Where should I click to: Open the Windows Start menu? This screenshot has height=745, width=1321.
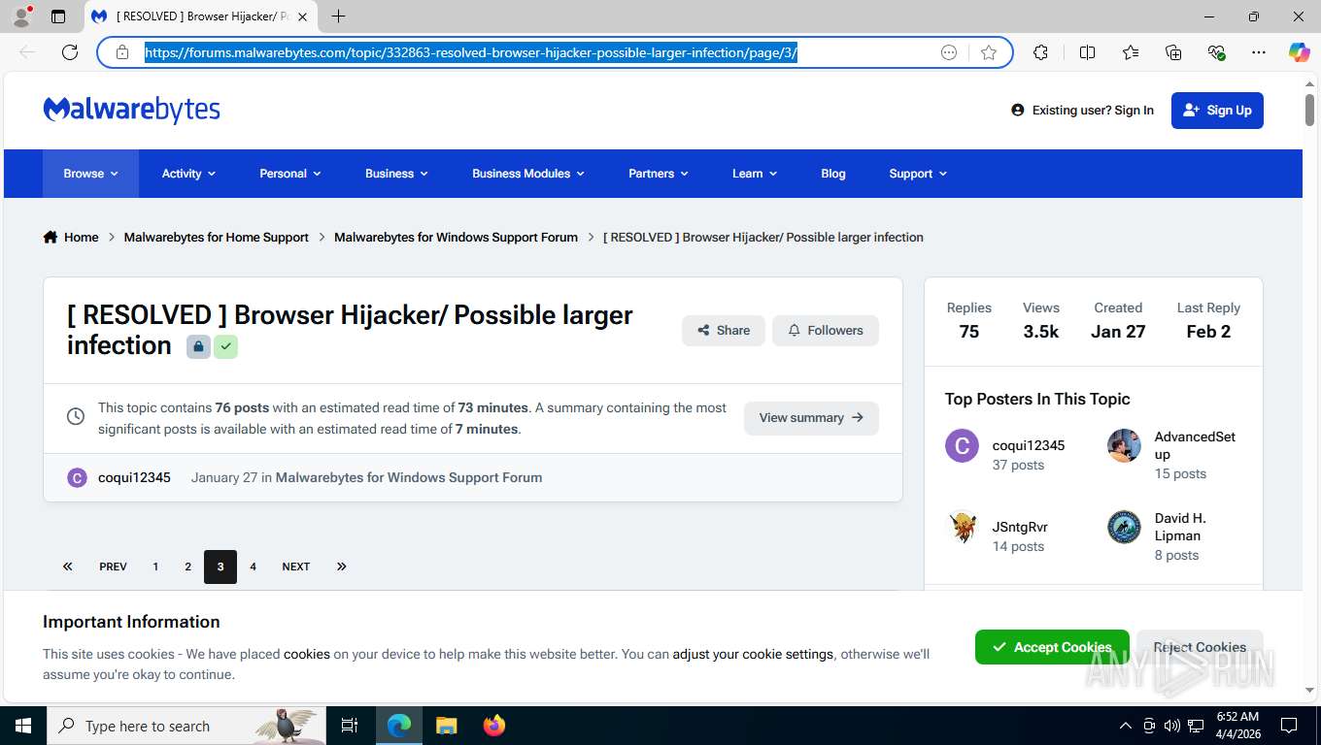pyautogui.click(x=22, y=726)
